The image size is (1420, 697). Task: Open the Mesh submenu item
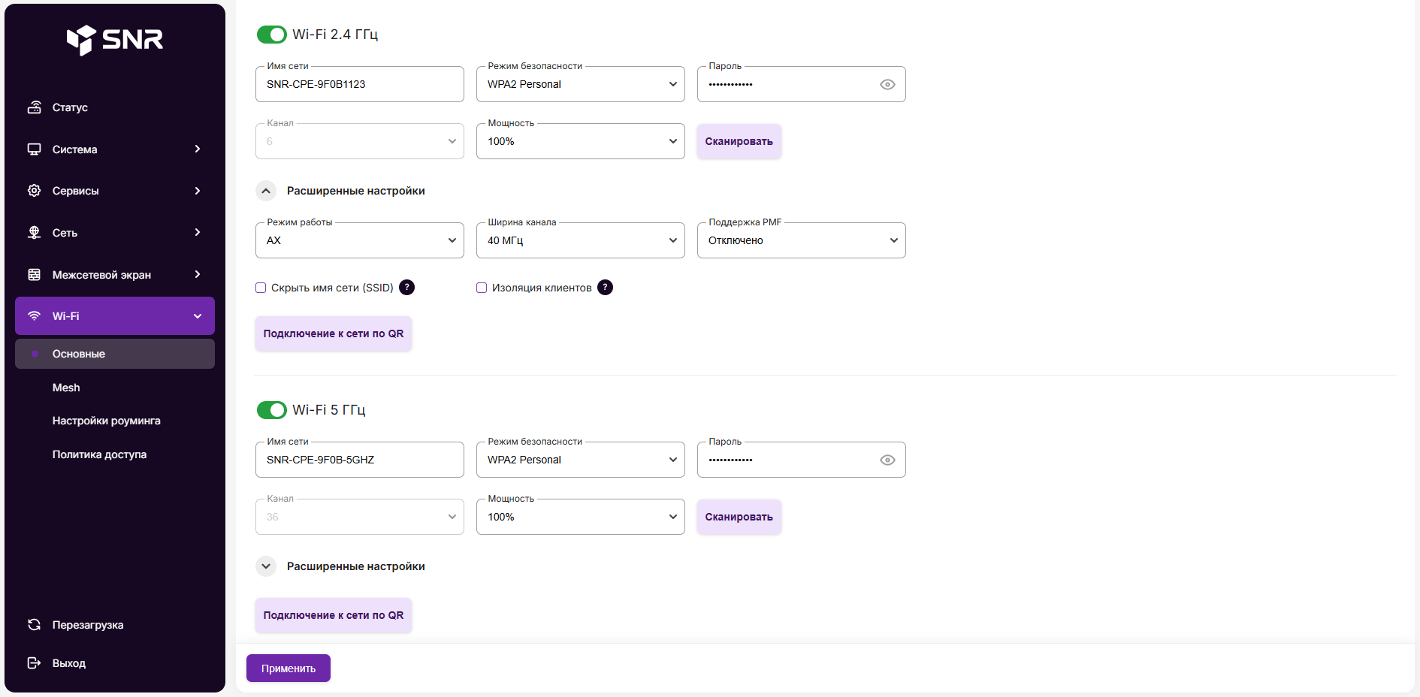[66, 388]
